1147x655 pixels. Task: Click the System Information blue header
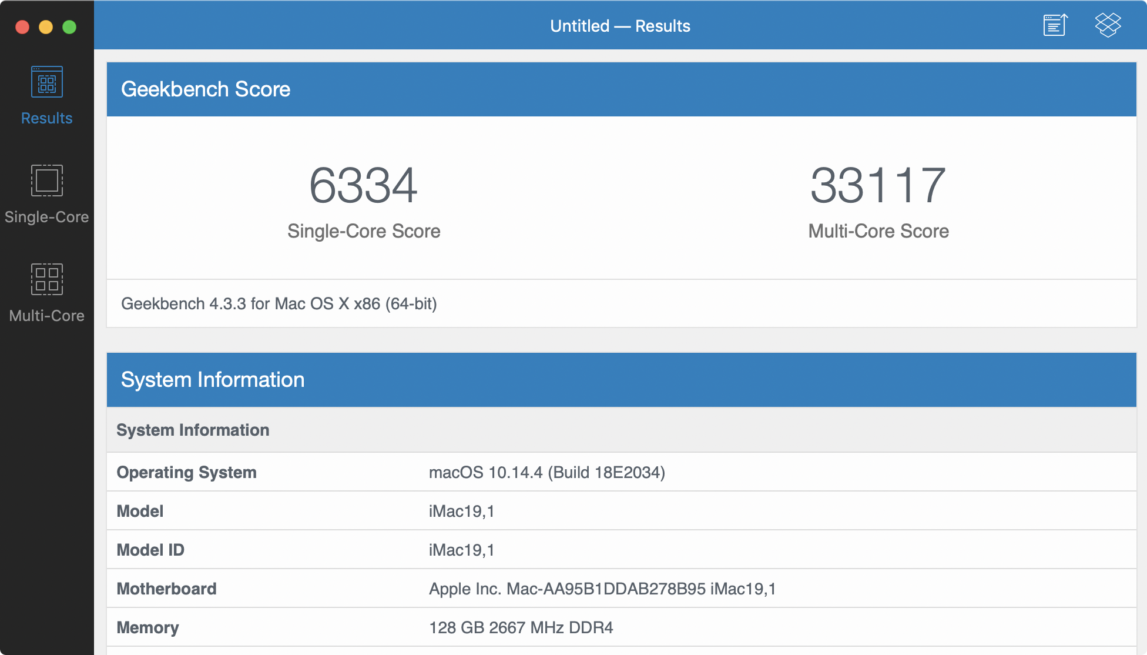coord(213,380)
